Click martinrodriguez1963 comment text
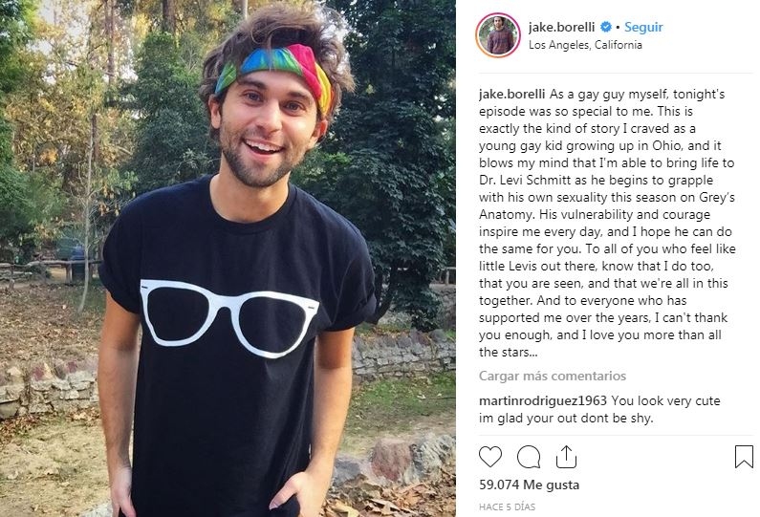Viewport: 760px width, 517px height. click(599, 409)
